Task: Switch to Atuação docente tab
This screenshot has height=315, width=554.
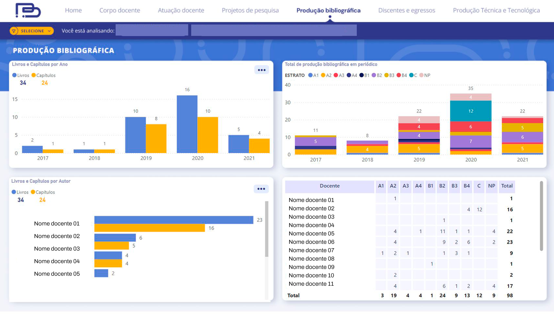Action: 181,10
